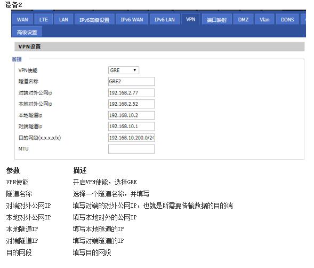Click the 设备2 heading text
The width and height of the screenshot is (314, 268).
click(13, 5)
